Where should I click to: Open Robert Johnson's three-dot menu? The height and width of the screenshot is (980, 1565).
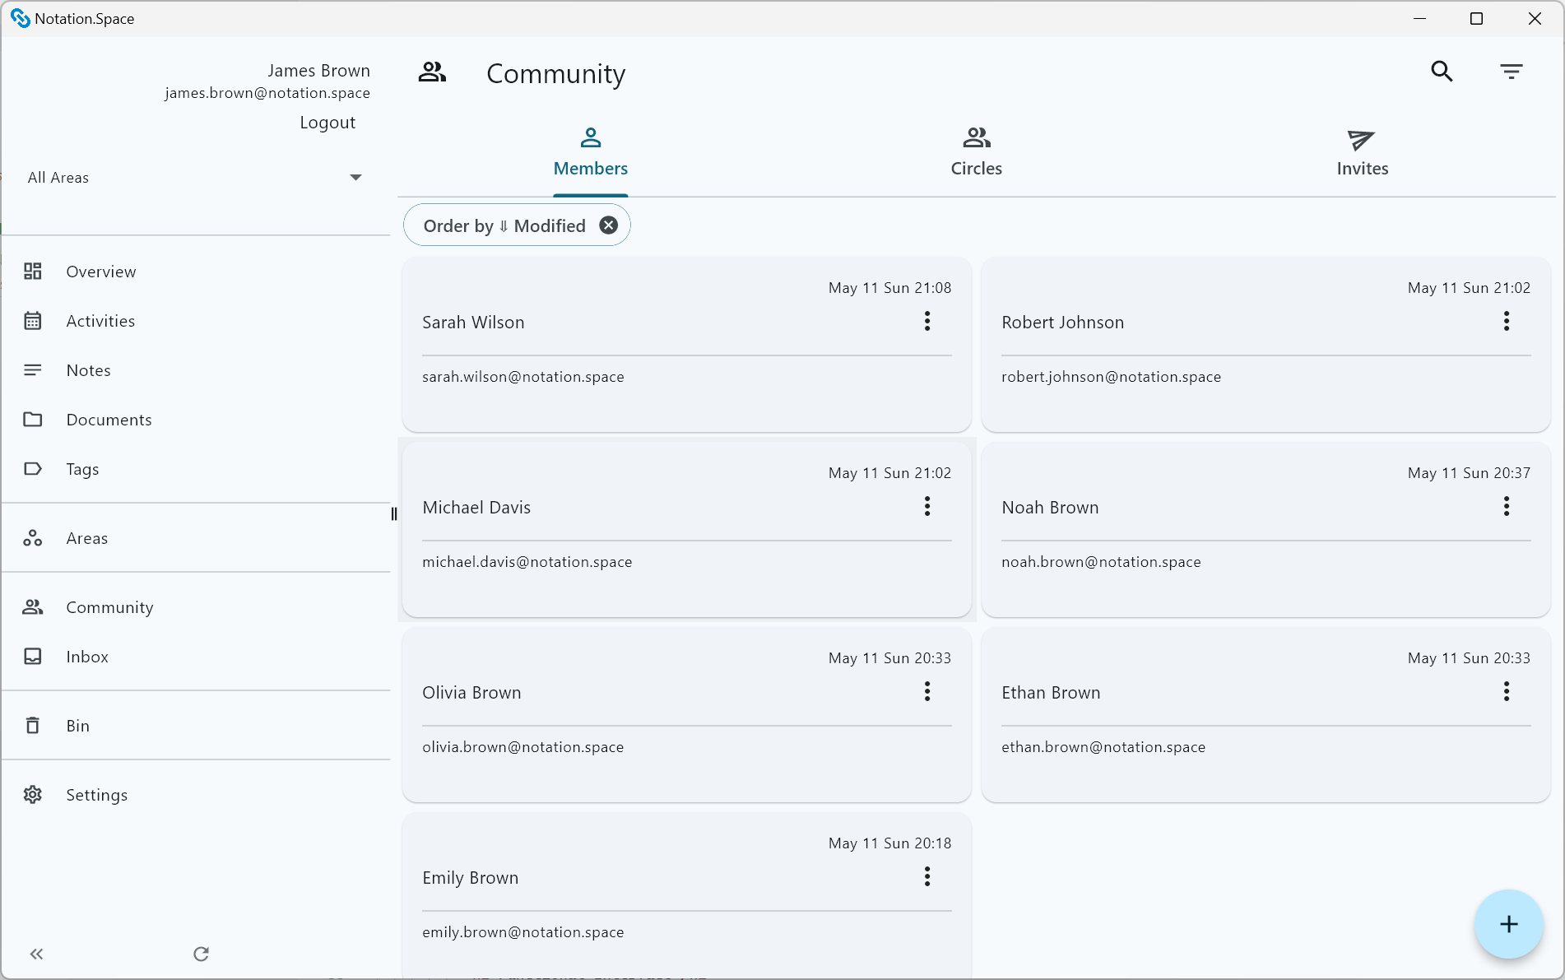1506,322
